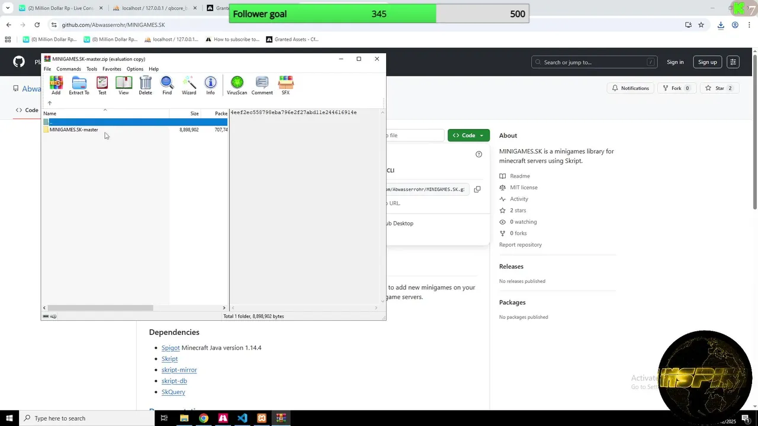Click the Test archive icon
The width and height of the screenshot is (758, 426).
tap(102, 85)
